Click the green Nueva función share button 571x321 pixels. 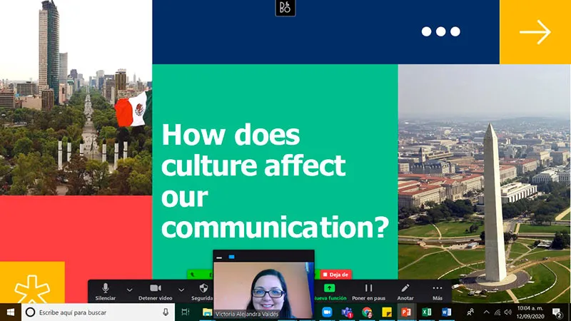click(x=329, y=291)
